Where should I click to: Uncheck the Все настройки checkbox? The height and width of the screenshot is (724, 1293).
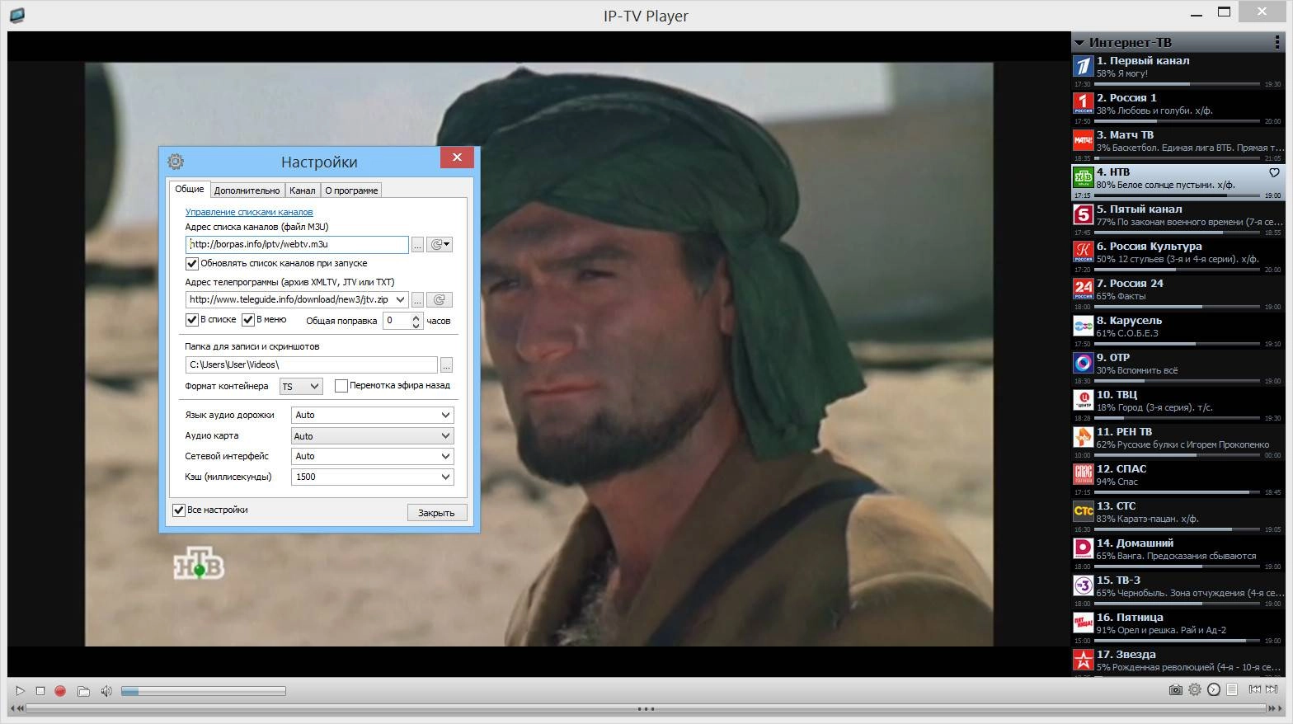tap(178, 510)
